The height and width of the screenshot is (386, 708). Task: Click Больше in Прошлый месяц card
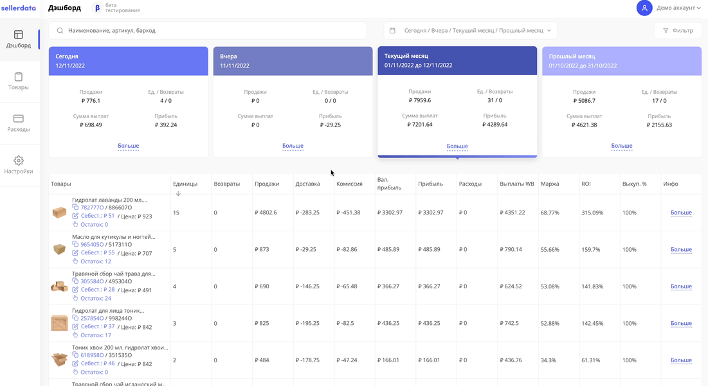[622, 146]
